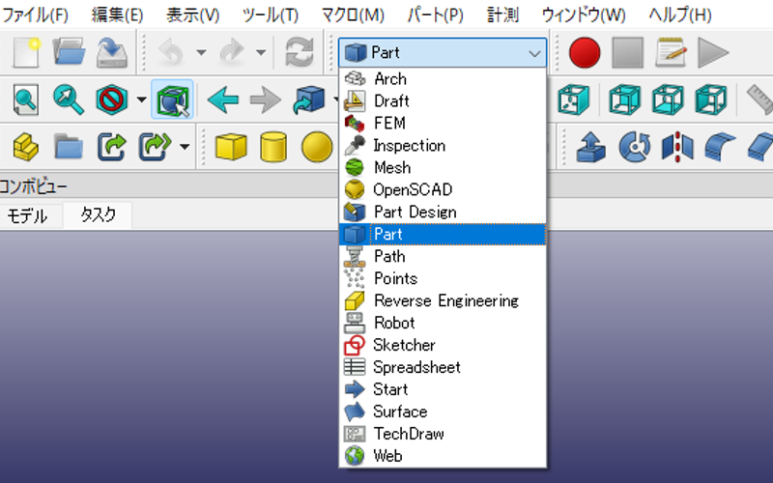Open file folder icon
The height and width of the screenshot is (483, 773).
click(69, 52)
